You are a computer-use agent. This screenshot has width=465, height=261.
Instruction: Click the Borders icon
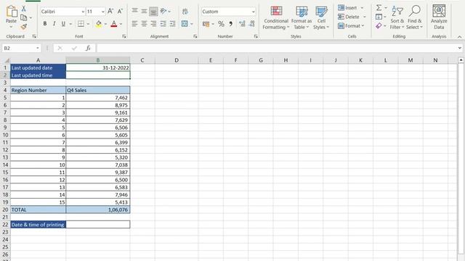click(x=81, y=24)
